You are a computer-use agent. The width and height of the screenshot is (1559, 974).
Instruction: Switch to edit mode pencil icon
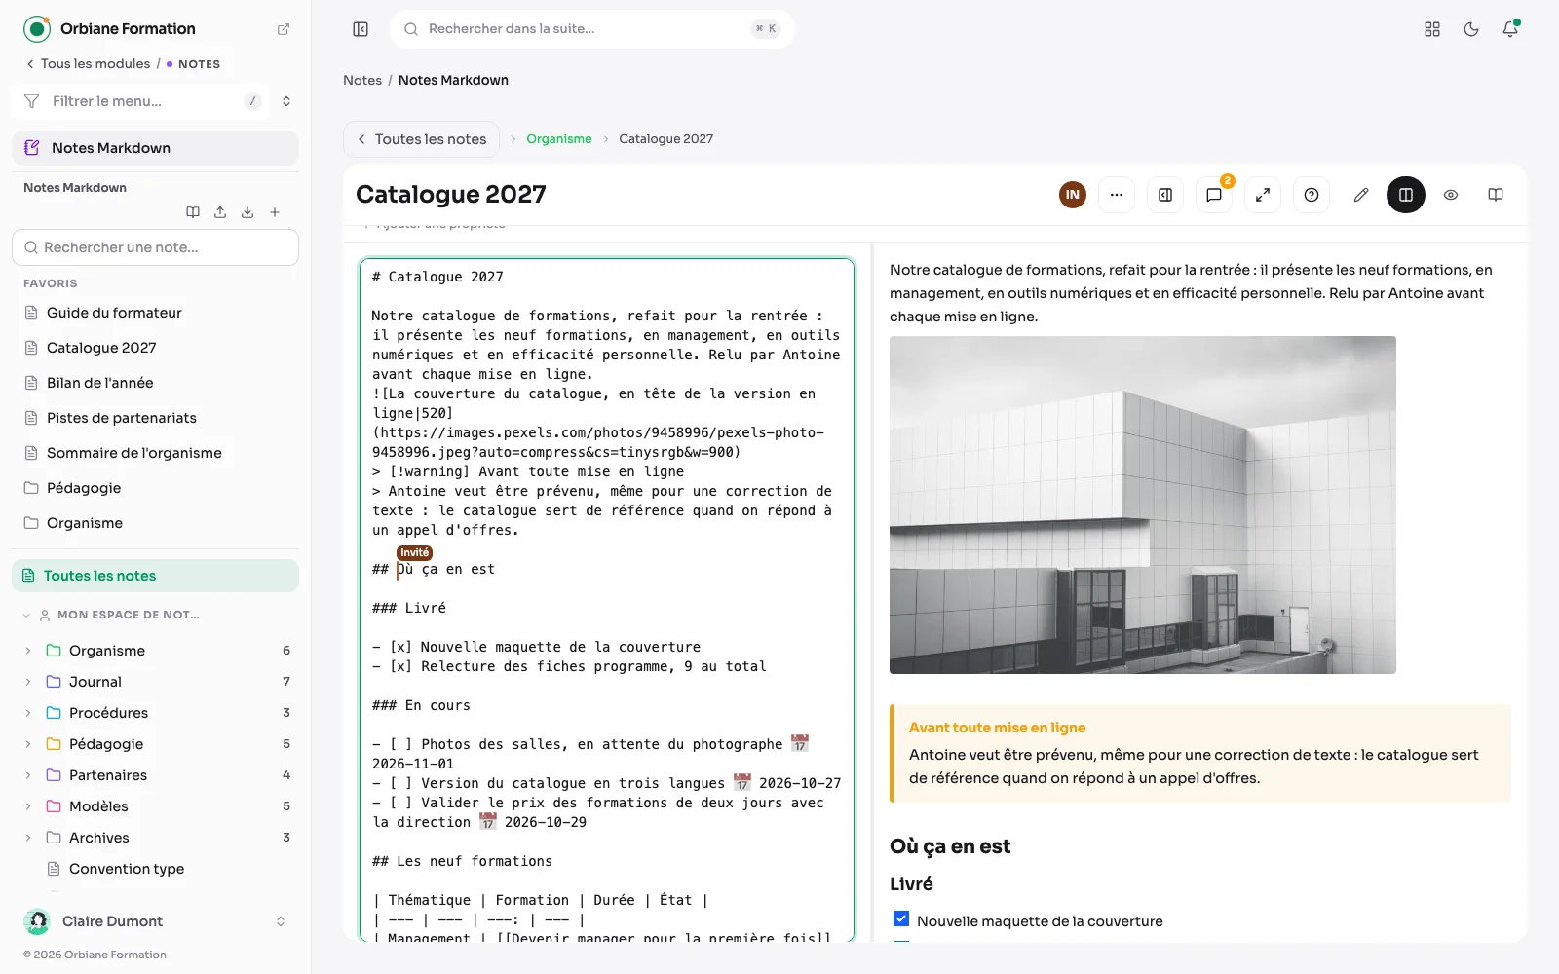1361,195
